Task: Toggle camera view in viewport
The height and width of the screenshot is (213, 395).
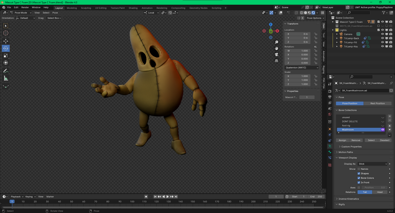Action: click(x=277, y=54)
